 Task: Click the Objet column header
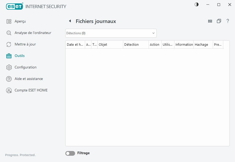(x=103, y=44)
